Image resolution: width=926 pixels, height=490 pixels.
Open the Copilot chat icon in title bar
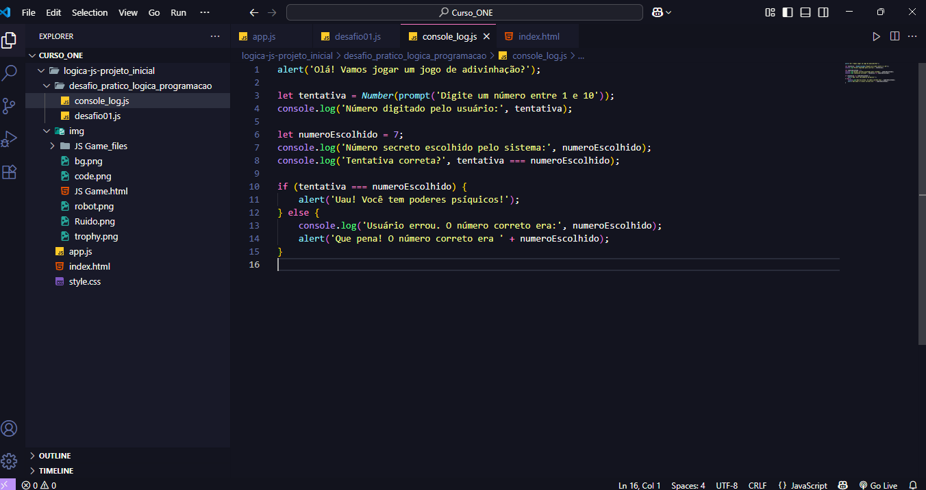point(658,12)
